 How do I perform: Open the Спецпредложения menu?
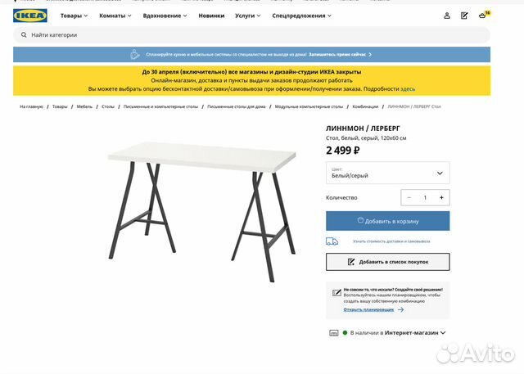point(301,16)
